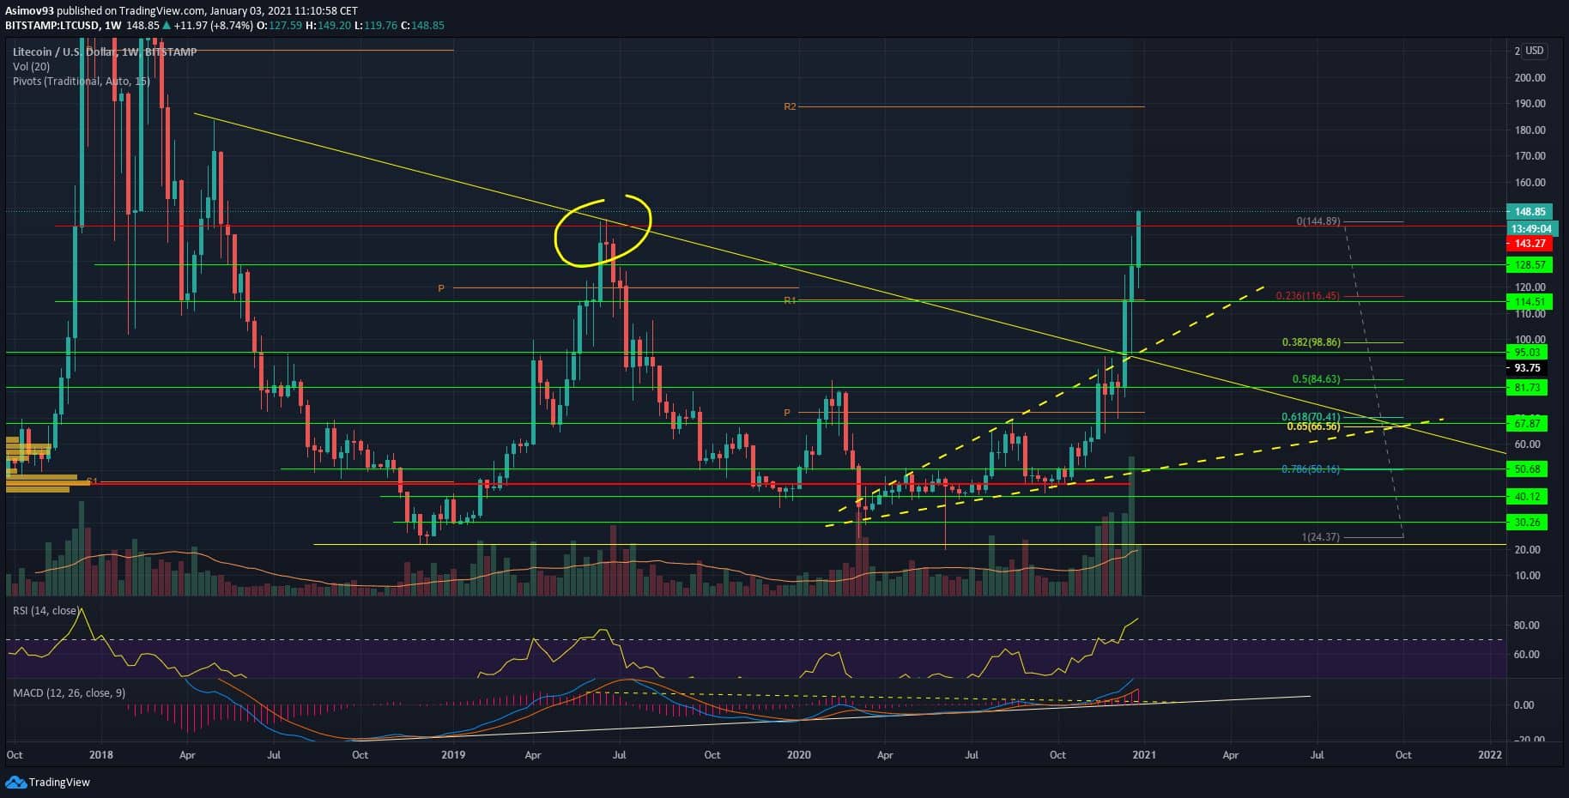The image size is (1569, 798).
Task: Click the R2 pivot label
Action: pos(790,107)
